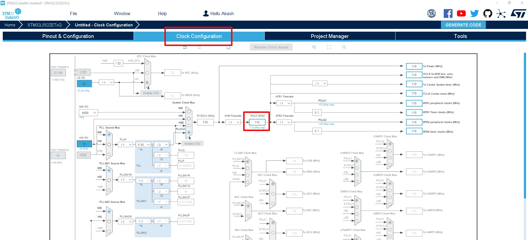This screenshot has width=528, height=240.
Task: Open the PLL /7 P divider dropdown
Action: click(161, 166)
